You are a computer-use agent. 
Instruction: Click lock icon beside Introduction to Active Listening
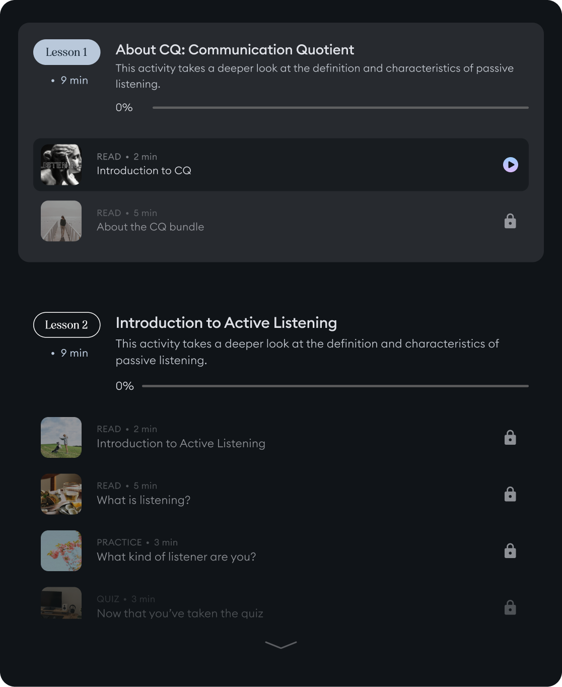coord(510,438)
